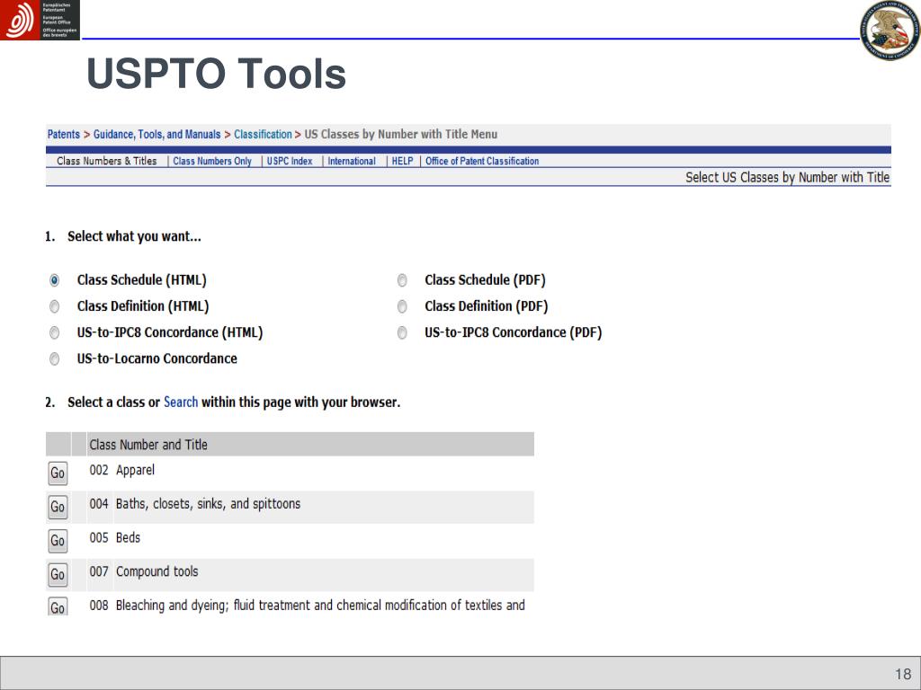Click the 'Select what you want...' heading
921x690 pixels.
(x=134, y=236)
